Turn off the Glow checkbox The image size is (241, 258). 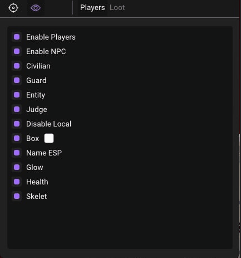tap(17, 167)
